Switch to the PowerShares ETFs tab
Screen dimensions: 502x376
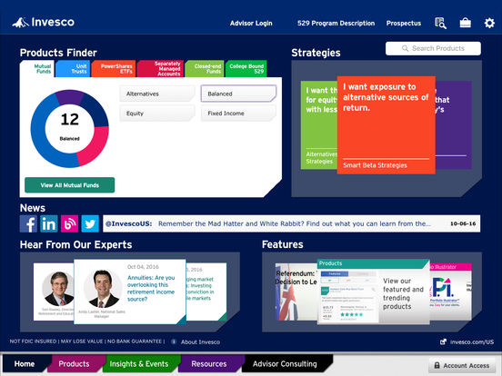pyautogui.click(x=114, y=69)
